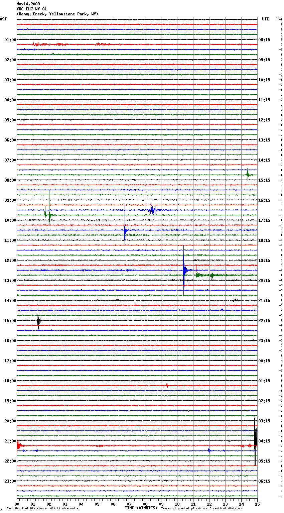Click the date label Nov14,2009
Viewport: 284px width, 513px height.
28,4
